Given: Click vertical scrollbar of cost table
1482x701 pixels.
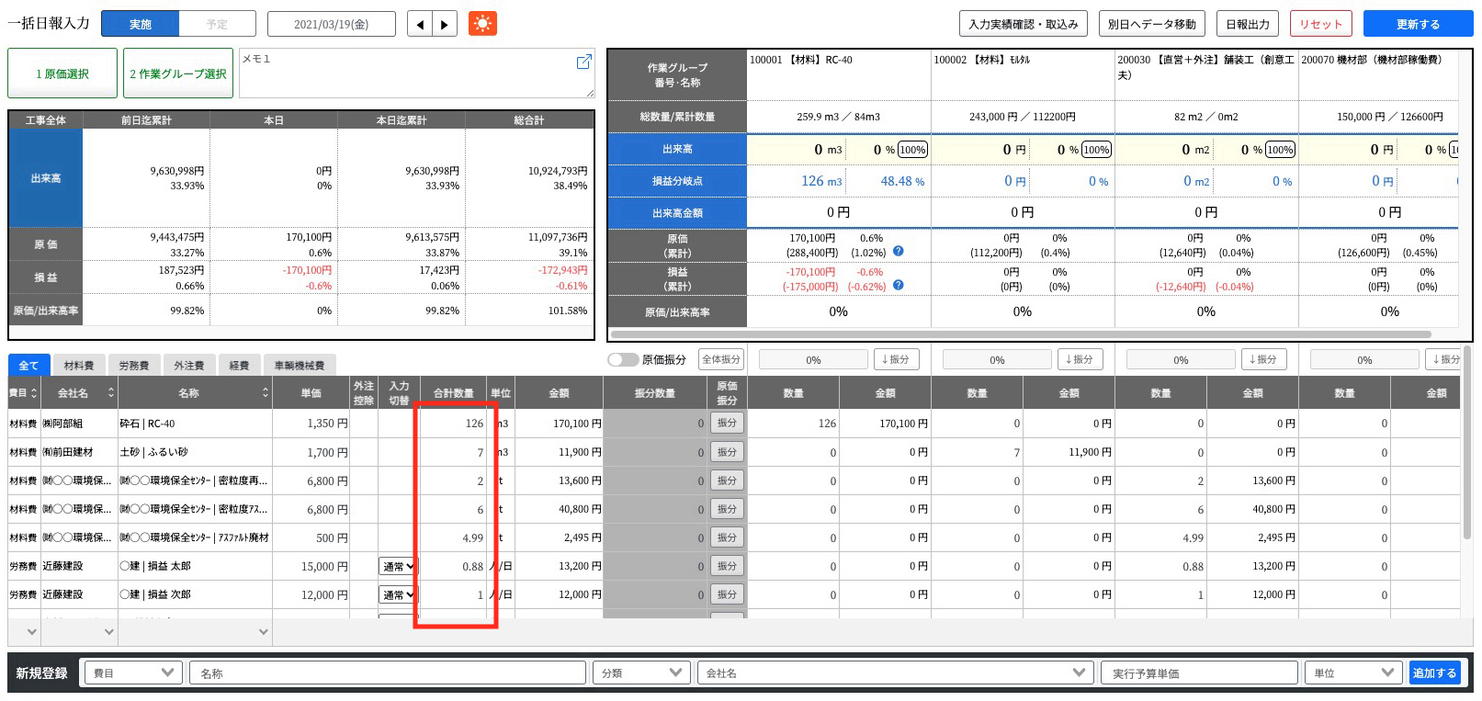Looking at the screenshot, I should point(1466,443).
